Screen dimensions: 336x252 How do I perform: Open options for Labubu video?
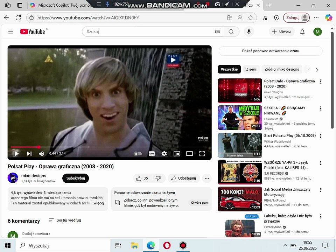(320, 216)
